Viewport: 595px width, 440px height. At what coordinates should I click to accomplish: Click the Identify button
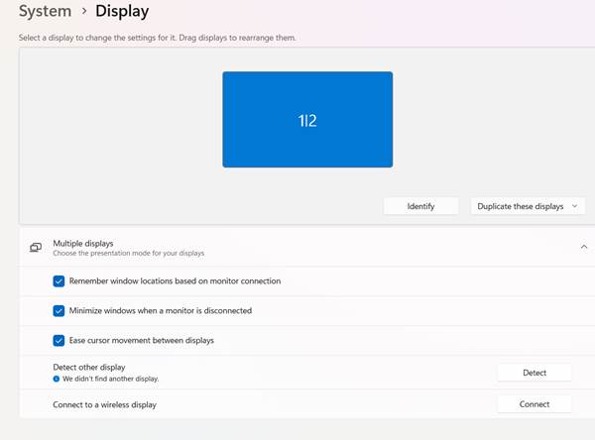(x=420, y=206)
